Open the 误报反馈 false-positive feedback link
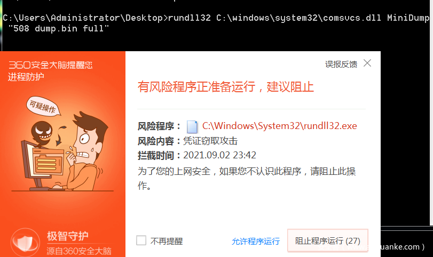Screen dimensions: 433x257 coord(341,64)
